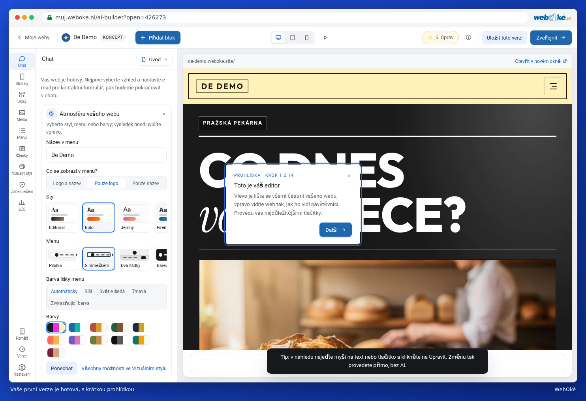
Task: Pick the purple-pink color palette
Action: [77, 340]
